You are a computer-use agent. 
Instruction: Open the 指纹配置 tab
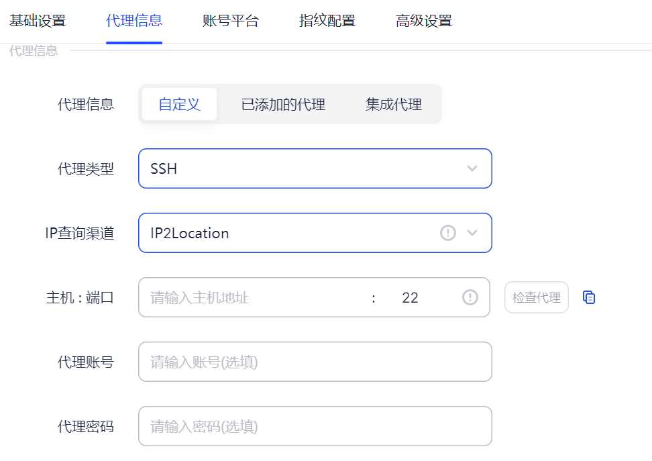click(327, 21)
